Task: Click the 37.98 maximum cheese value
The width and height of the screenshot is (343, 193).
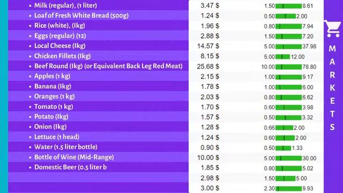Action: coord(309,47)
